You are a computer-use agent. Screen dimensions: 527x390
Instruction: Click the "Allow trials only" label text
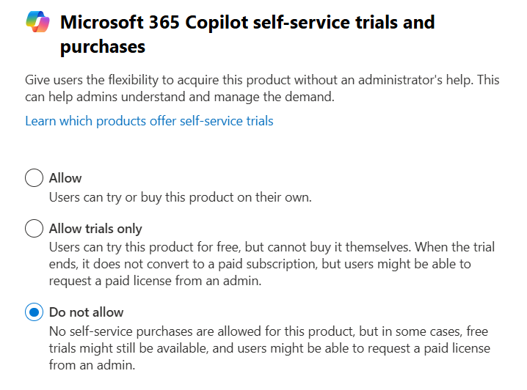[x=95, y=229]
